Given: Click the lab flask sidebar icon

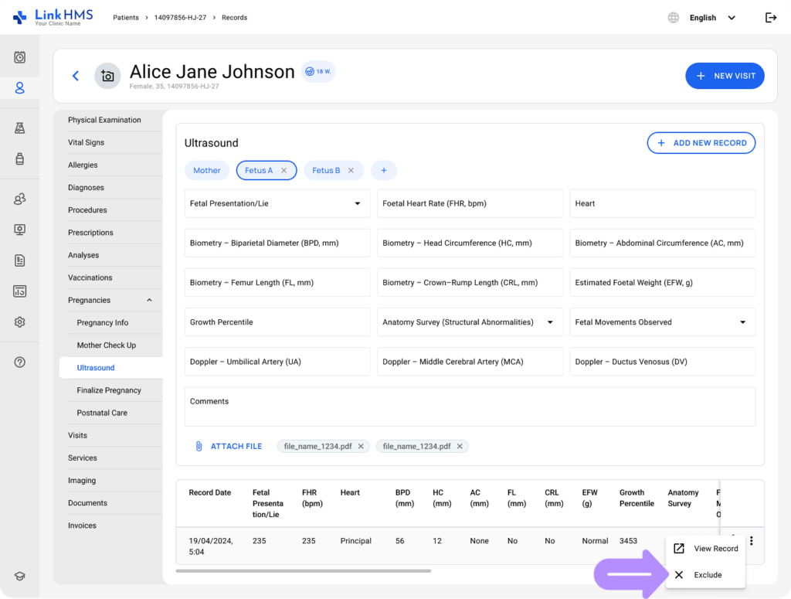Looking at the screenshot, I should pyautogui.click(x=20, y=128).
